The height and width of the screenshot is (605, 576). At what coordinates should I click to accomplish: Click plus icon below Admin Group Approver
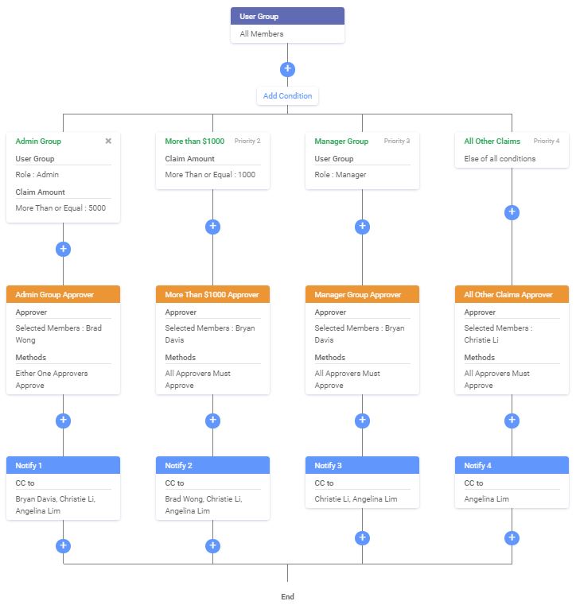tap(64, 421)
